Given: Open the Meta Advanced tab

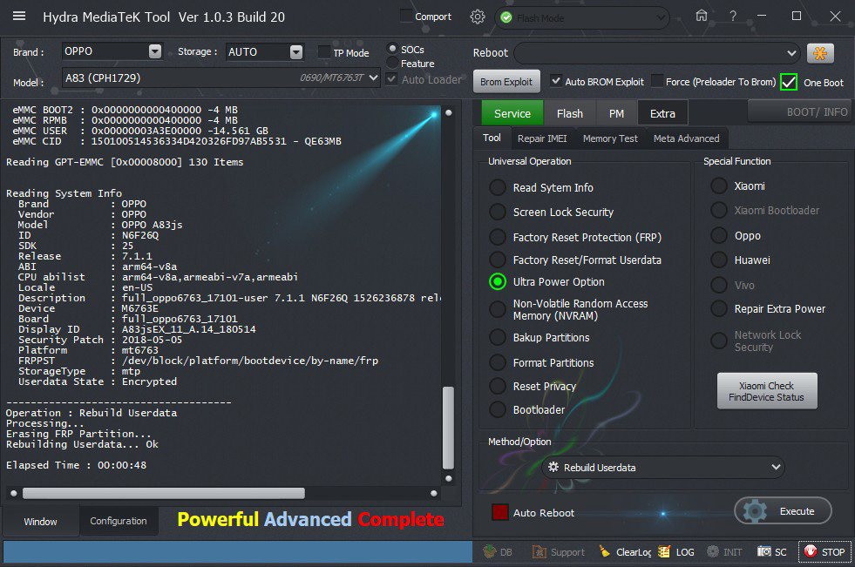Looking at the screenshot, I should (687, 138).
